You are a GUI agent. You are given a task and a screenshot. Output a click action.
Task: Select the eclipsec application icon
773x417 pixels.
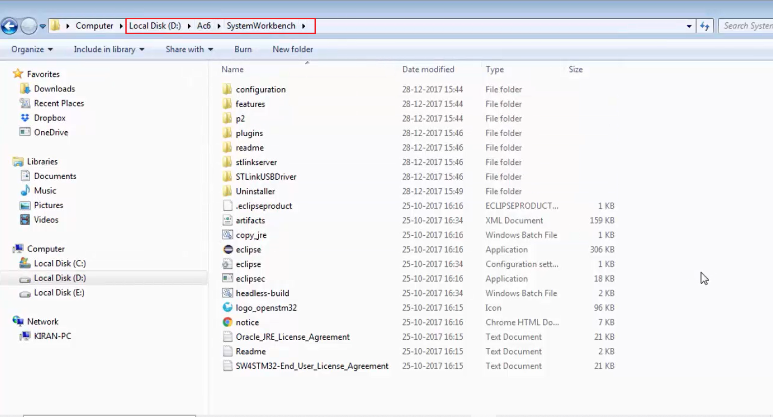(227, 278)
